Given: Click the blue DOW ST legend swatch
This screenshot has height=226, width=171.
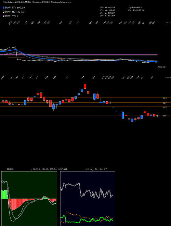Looking at the screenshot, I should [x=4, y=8].
